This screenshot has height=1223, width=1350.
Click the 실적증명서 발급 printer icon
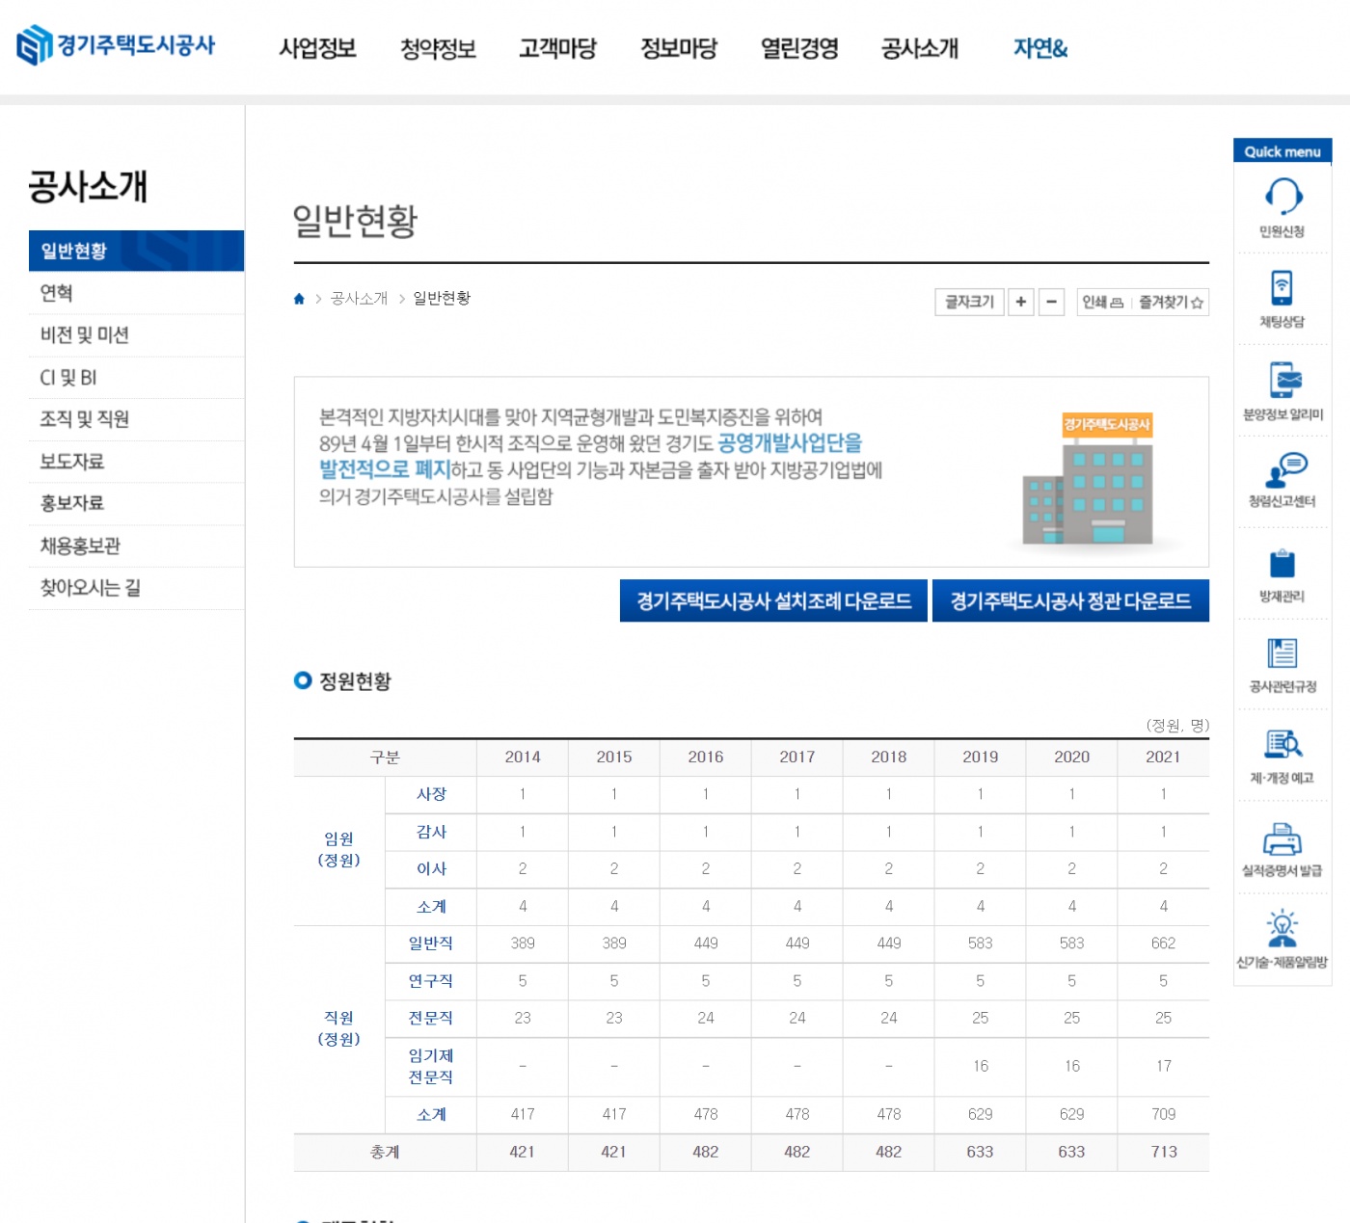tap(1282, 838)
